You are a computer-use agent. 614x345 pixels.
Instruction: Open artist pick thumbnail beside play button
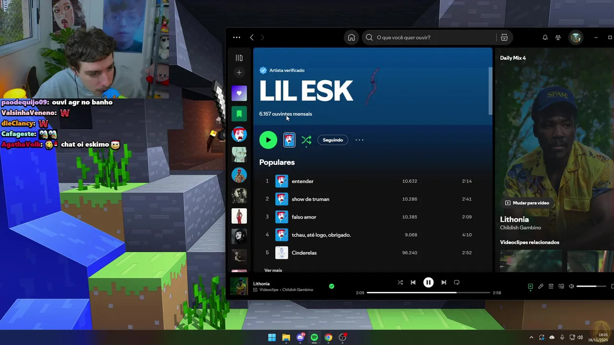click(x=289, y=140)
